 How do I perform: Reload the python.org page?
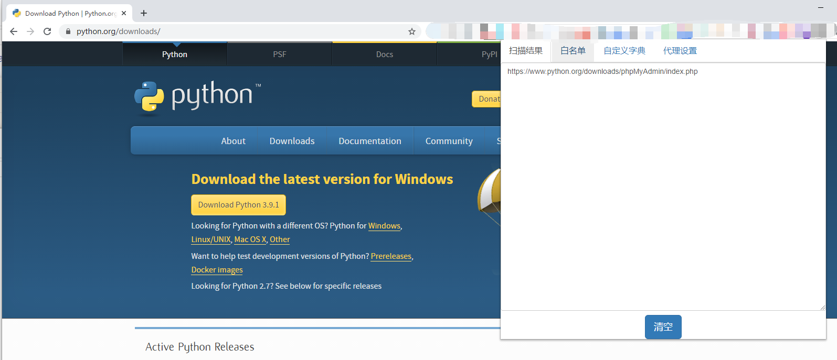pos(47,31)
